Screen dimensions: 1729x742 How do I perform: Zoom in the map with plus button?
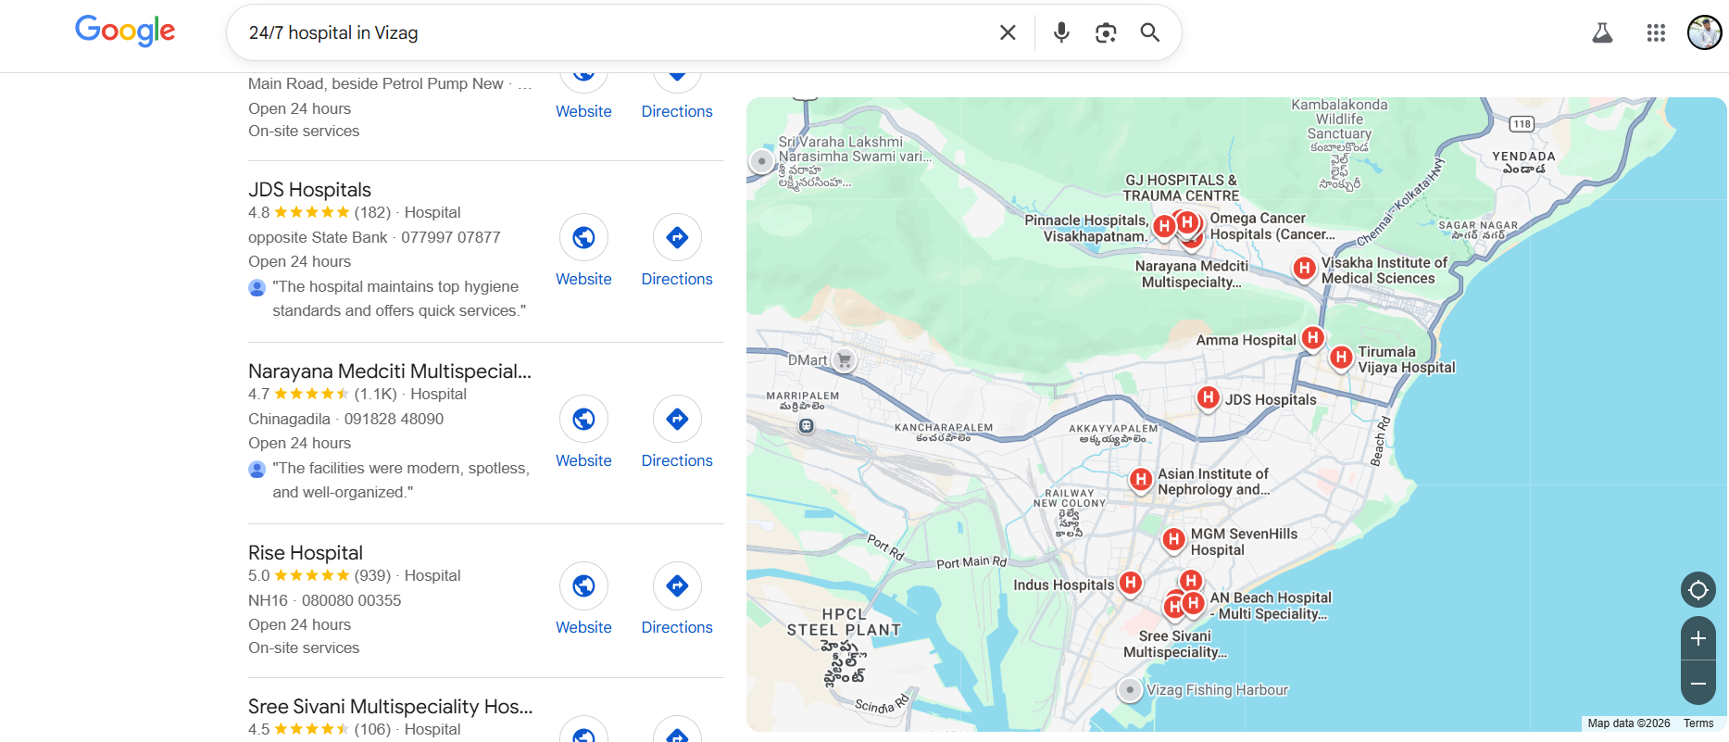pos(1698,638)
